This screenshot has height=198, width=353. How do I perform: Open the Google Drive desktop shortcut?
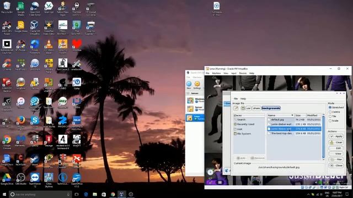[7, 179]
